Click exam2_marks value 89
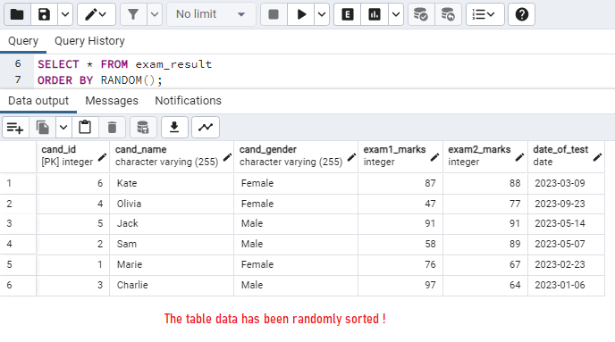The width and height of the screenshot is (615, 342). tap(485, 244)
